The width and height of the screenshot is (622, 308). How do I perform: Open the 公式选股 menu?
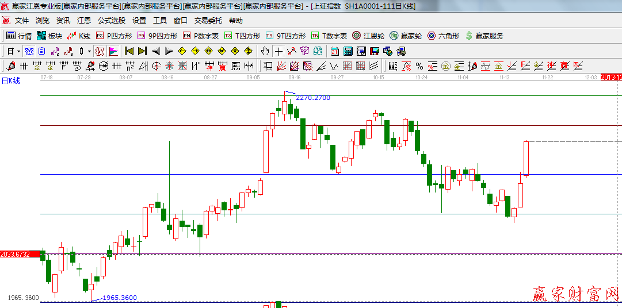[111, 20]
